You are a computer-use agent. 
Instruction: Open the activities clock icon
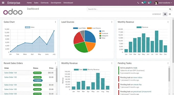pyautogui.click(x=149, y=3)
